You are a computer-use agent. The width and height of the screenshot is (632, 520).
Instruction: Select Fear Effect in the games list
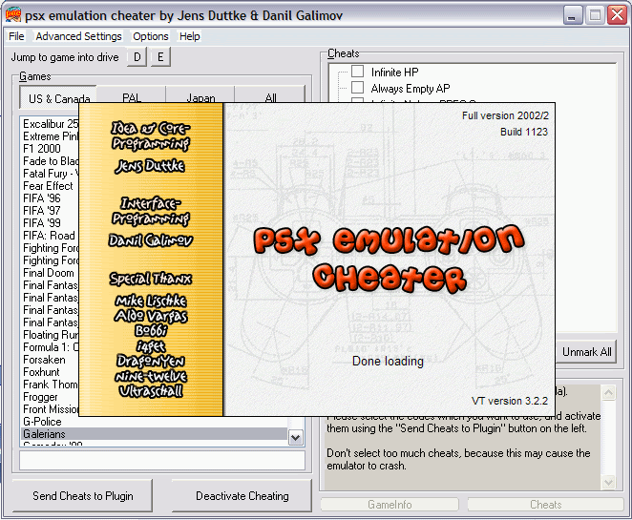(48, 186)
